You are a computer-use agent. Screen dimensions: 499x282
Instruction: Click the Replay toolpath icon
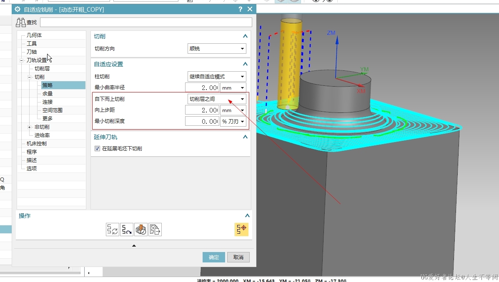[127, 230]
